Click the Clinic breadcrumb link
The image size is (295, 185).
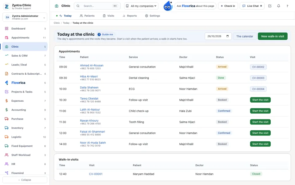coord(57,23)
